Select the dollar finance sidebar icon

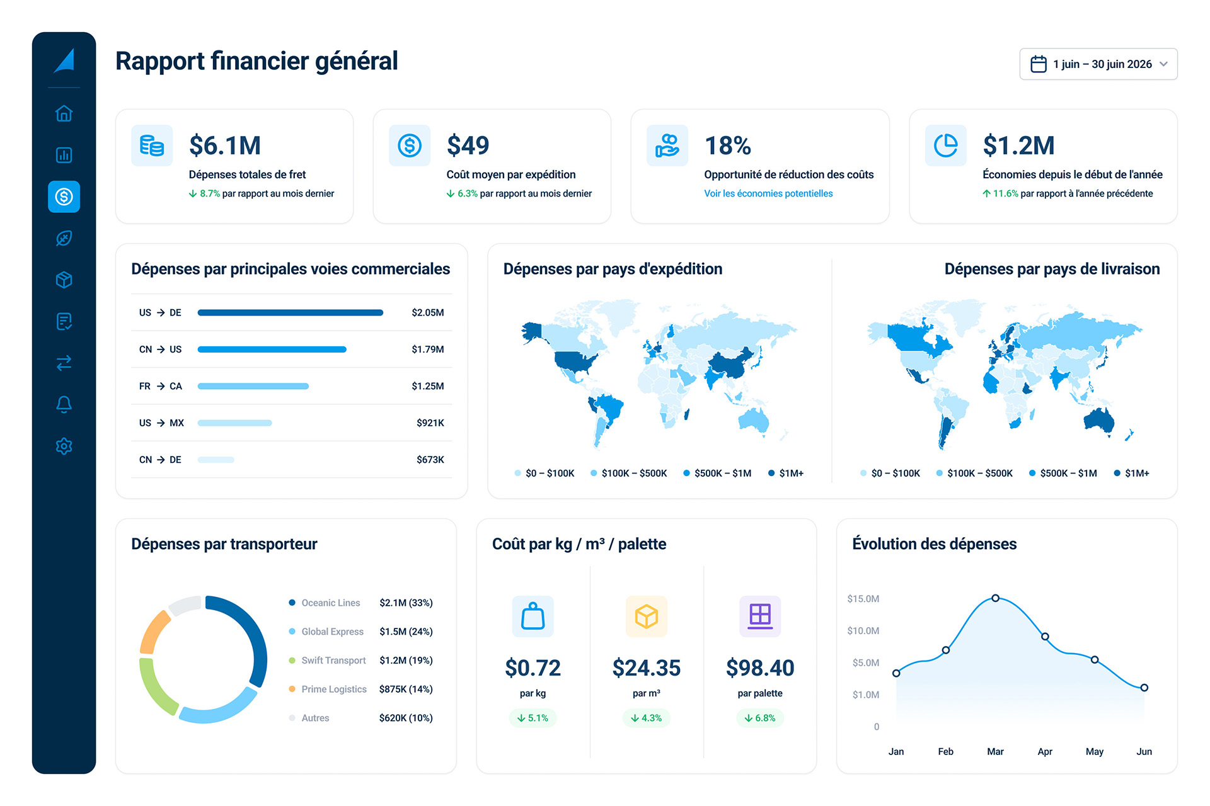pyautogui.click(x=64, y=196)
